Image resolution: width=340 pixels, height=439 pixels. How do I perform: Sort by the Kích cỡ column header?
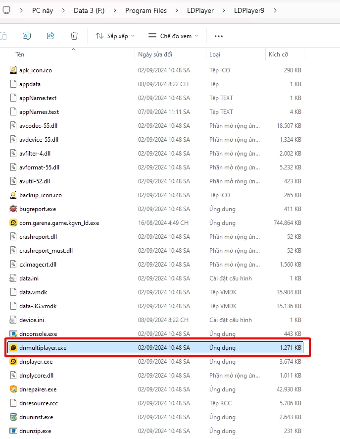pos(278,55)
